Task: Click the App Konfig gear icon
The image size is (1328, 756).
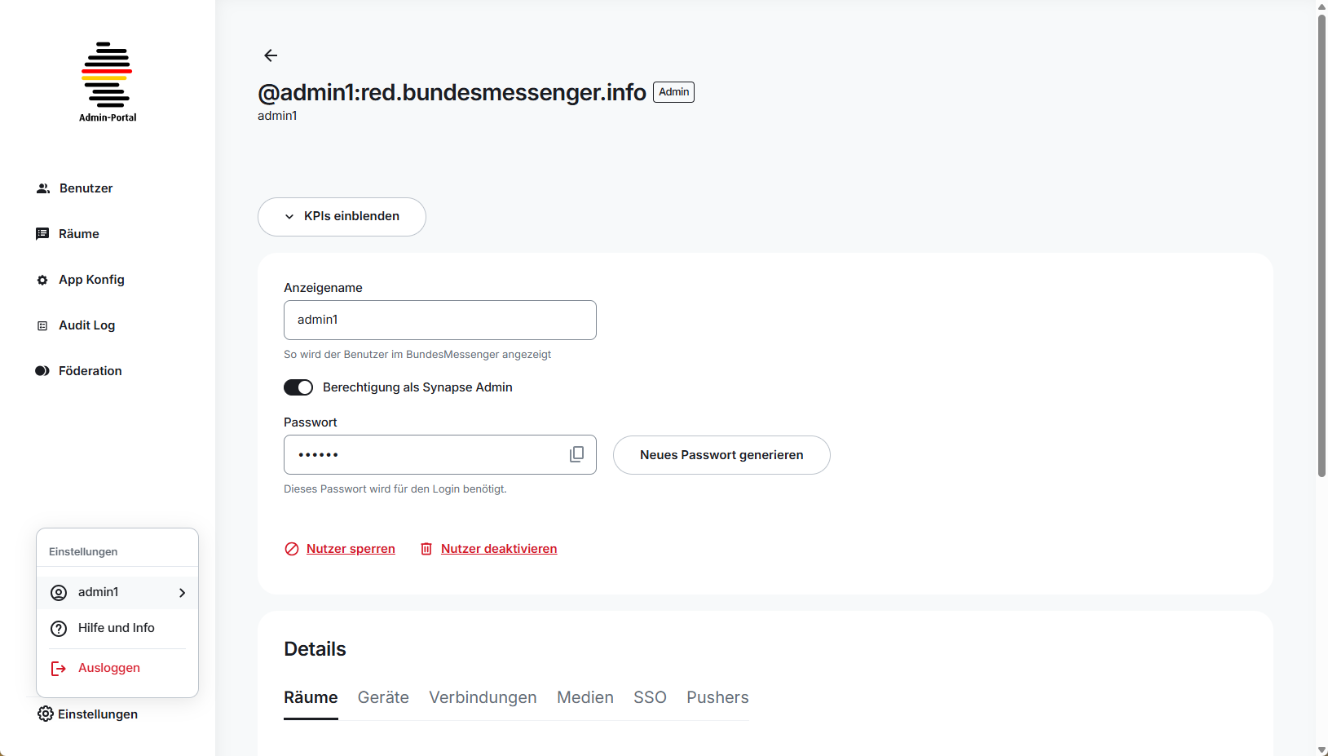Action: pyautogui.click(x=42, y=280)
